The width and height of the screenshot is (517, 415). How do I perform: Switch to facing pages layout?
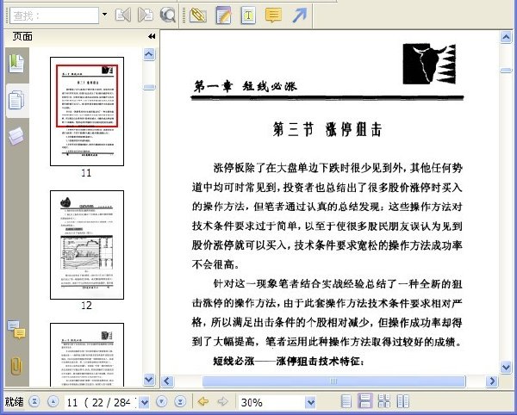point(403,401)
